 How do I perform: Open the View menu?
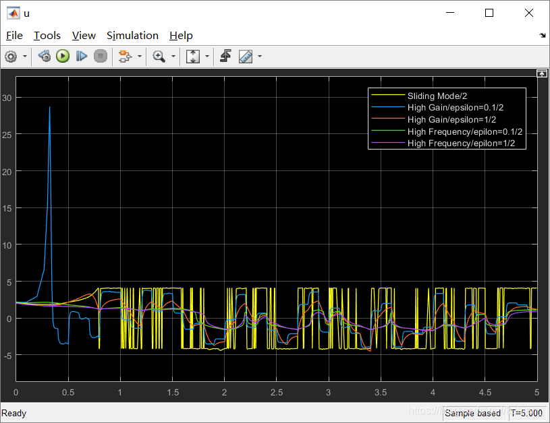click(84, 36)
